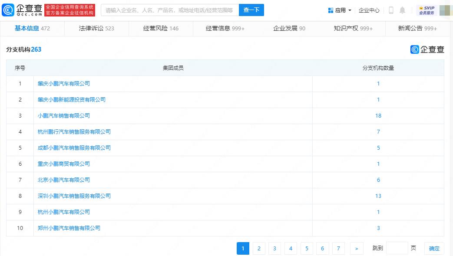
Task: Open 肇庆小鹏汽车有限公司 link
Action: (x=63, y=84)
